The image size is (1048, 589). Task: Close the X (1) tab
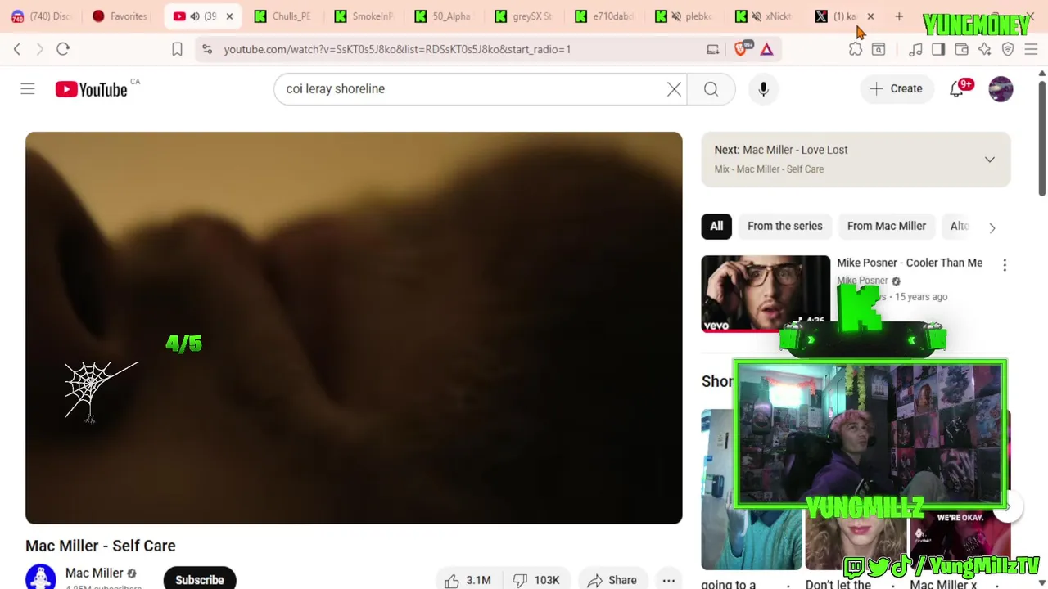pos(870,16)
